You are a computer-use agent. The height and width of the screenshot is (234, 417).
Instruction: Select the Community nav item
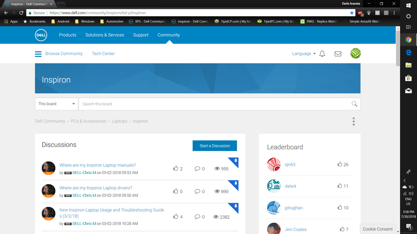169,35
